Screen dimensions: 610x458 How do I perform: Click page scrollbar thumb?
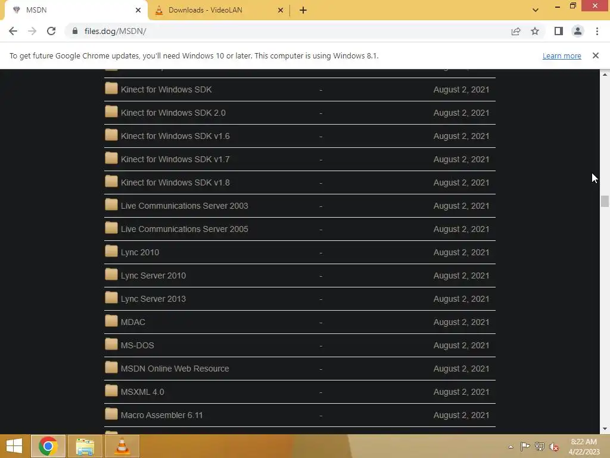(605, 202)
